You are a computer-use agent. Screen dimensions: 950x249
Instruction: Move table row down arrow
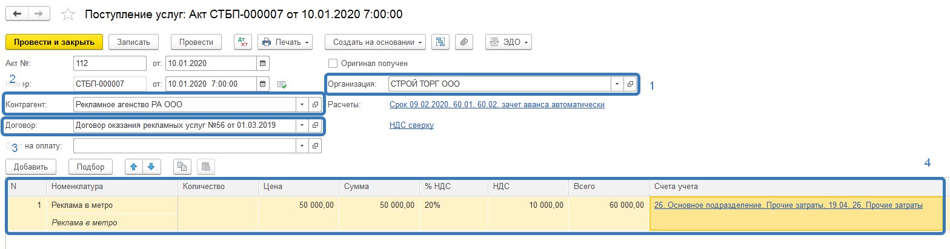click(x=151, y=167)
